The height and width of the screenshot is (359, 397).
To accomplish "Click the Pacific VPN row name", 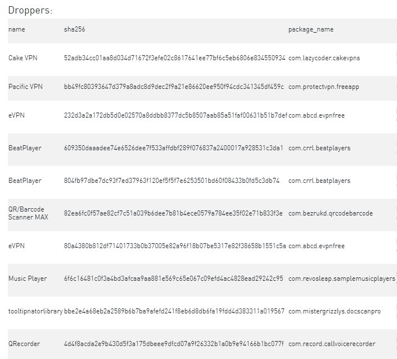I will [x=25, y=87].
